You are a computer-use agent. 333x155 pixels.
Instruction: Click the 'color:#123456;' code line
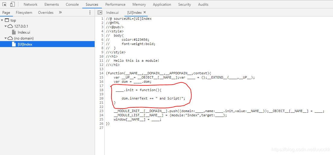[x=127, y=40]
